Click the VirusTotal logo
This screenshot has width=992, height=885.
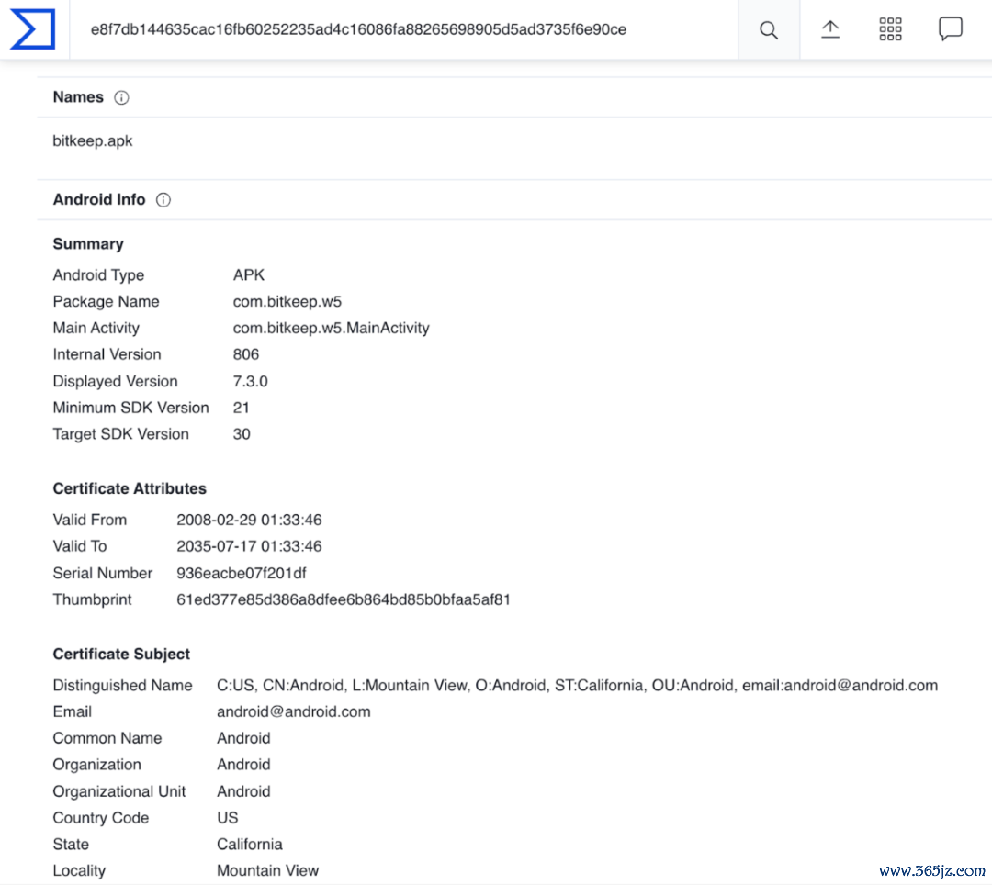(33, 29)
